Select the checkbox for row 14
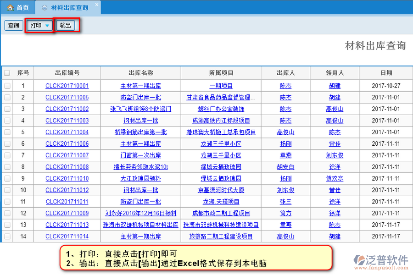 7,236
